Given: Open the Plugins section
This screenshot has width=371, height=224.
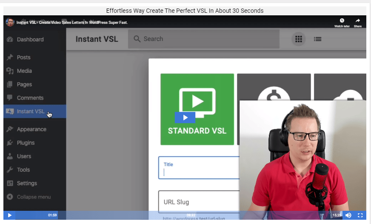Looking at the screenshot, I should click(x=26, y=143).
